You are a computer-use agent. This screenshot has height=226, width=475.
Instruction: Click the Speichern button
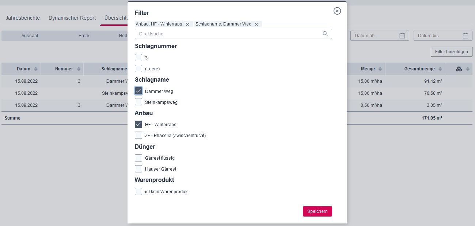(x=318, y=211)
